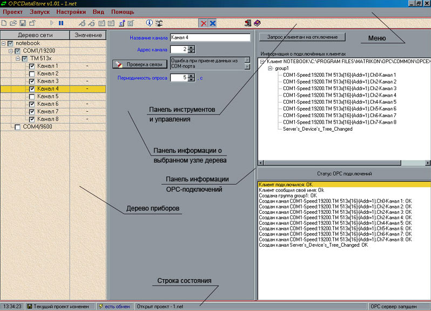431x311 pixels.
Task: Open a project with the folder icon
Action: pyautogui.click(x=13, y=23)
